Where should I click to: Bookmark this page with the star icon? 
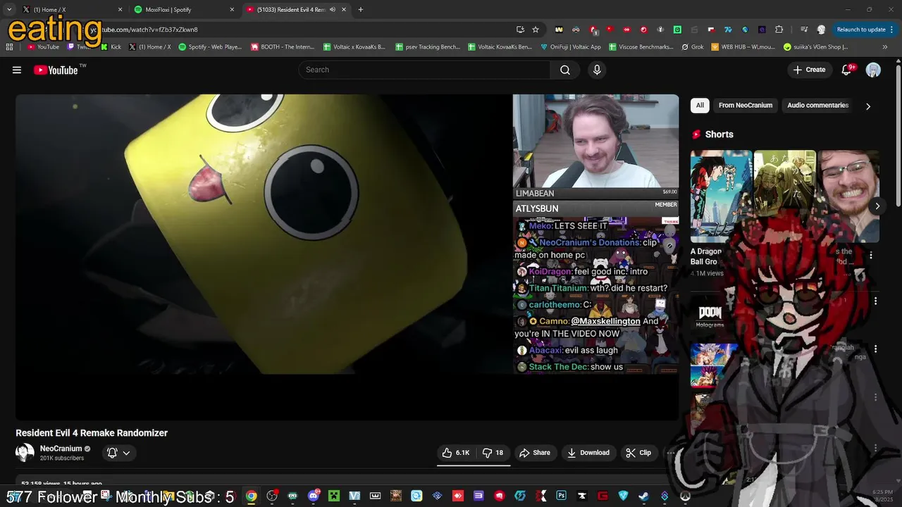click(x=536, y=30)
